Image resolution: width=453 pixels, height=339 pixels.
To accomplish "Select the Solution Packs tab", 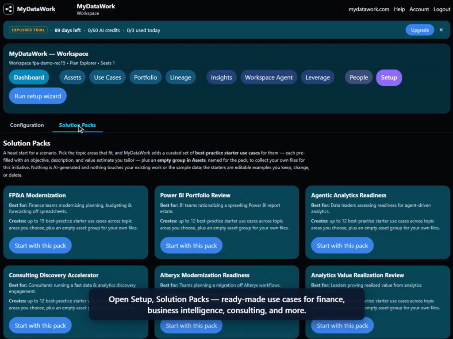I will (x=77, y=125).
